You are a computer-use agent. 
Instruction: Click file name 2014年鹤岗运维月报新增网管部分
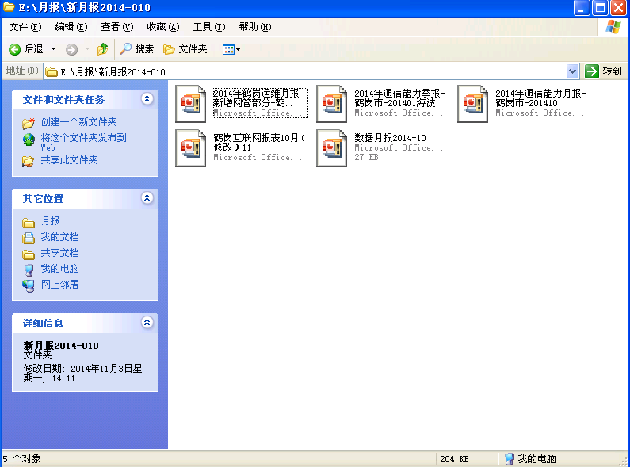point(256,98)
